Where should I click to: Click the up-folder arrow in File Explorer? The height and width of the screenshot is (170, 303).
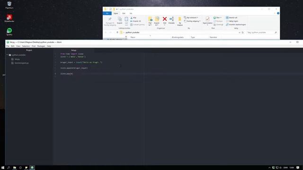(x=117, y=33)
